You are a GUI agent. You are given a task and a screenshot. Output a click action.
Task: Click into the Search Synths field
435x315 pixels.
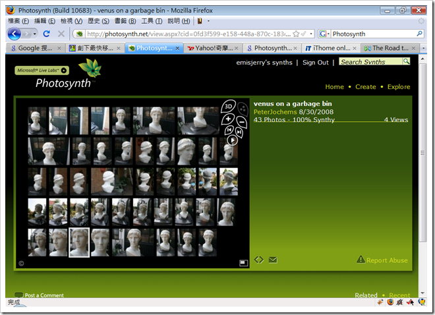click(x=371, y=61)
